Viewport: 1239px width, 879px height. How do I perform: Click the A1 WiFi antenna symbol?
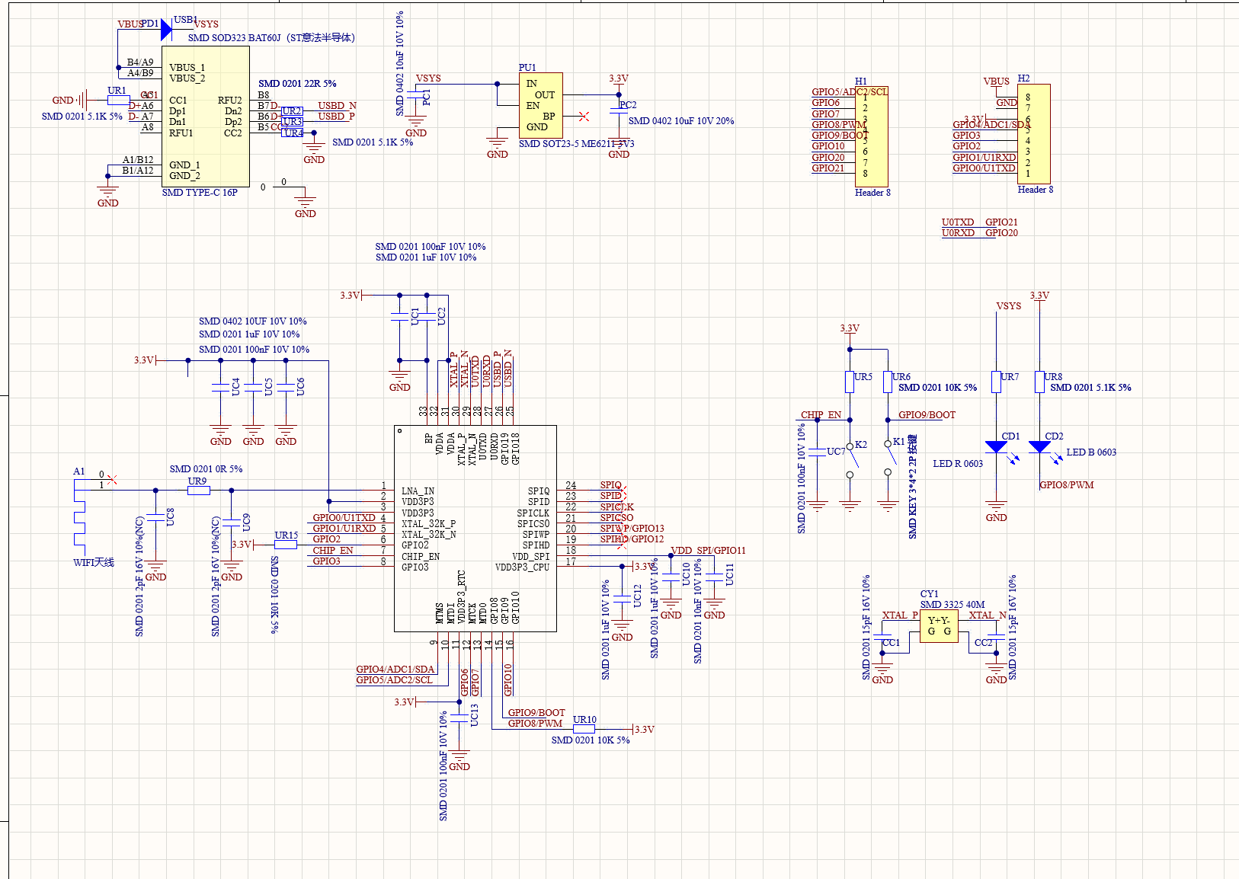pos(80,522)
